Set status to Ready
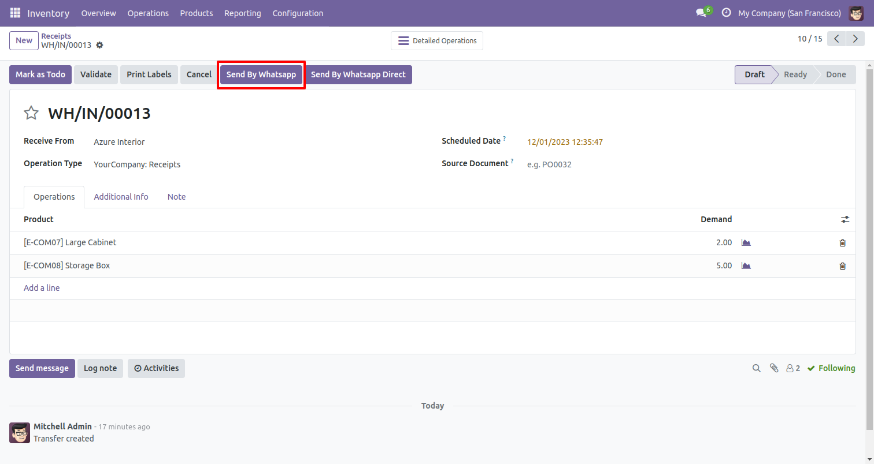This screenshot has width=874, height=464. tap(795, 74)
